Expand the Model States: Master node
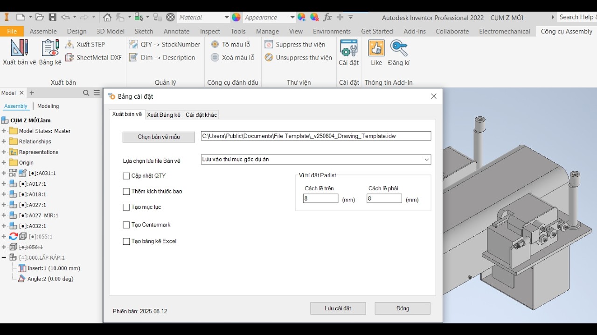Image resolution: width=597 pixels, height=335 pixels. coord(4,131)
